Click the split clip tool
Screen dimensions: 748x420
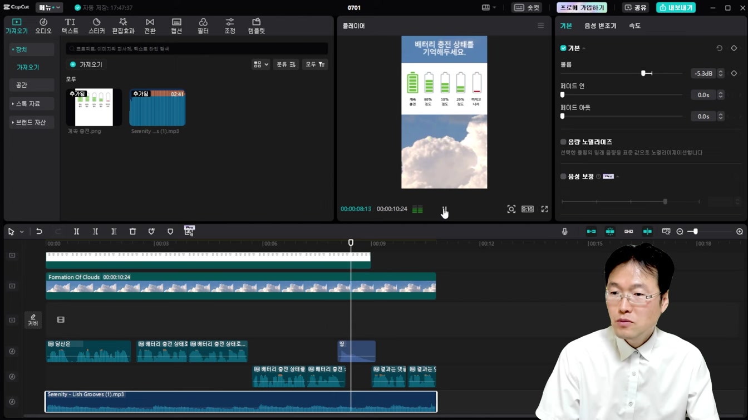(76, 231)
